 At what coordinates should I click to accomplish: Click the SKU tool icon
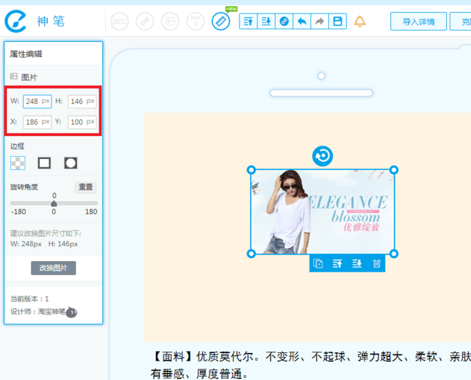119,21
